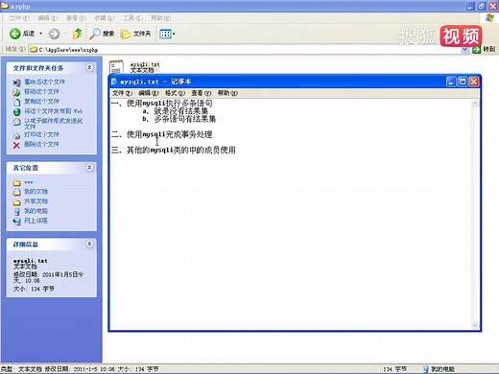Screen dimensions: 499x374
Task: Open Explorer Favorites menu
Action: pos(104,18)
